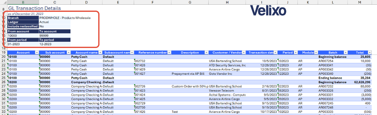
Task: Open the Transaction date filter arrow
Action: click(275, 53)
